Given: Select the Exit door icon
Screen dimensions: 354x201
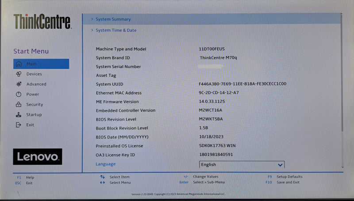Looking at the screenshot, I should click(x=19, y=125).
